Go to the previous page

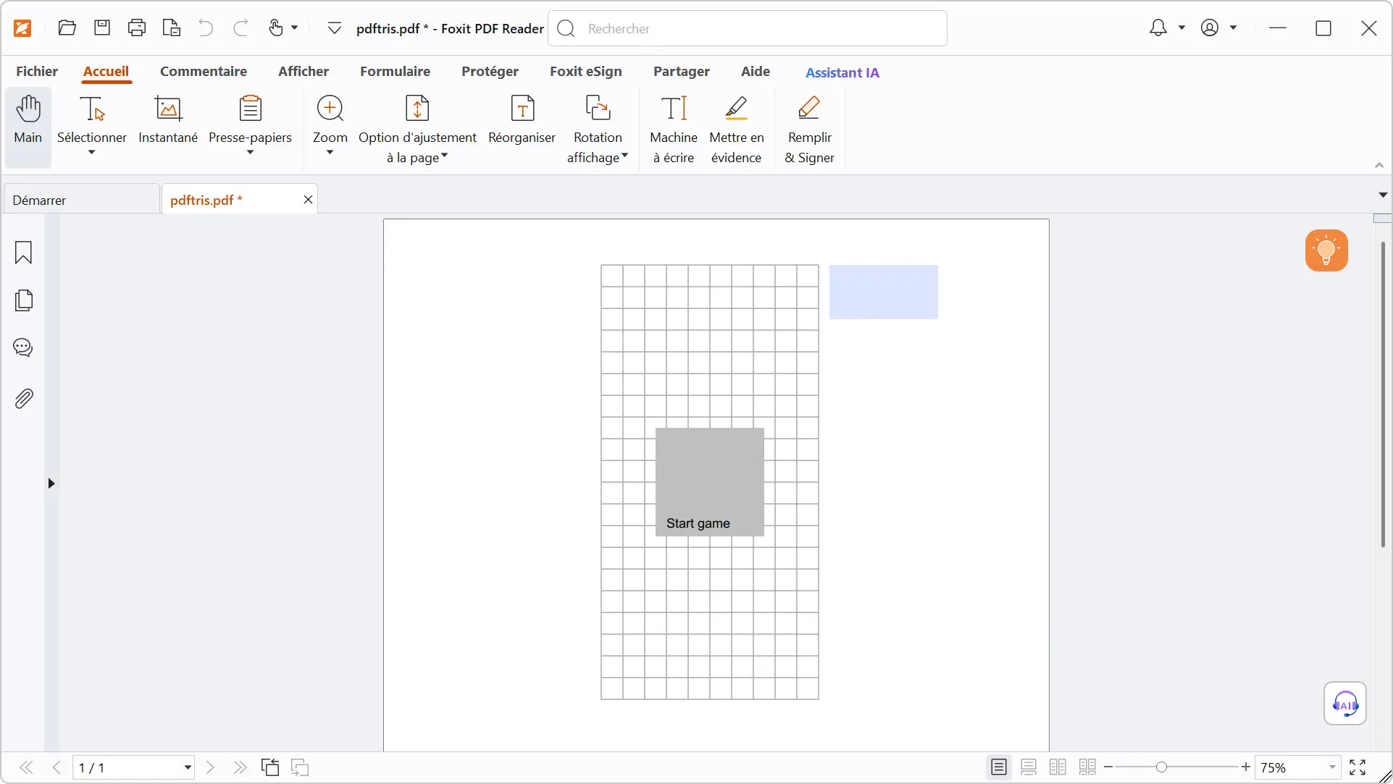tap(57, 767)
